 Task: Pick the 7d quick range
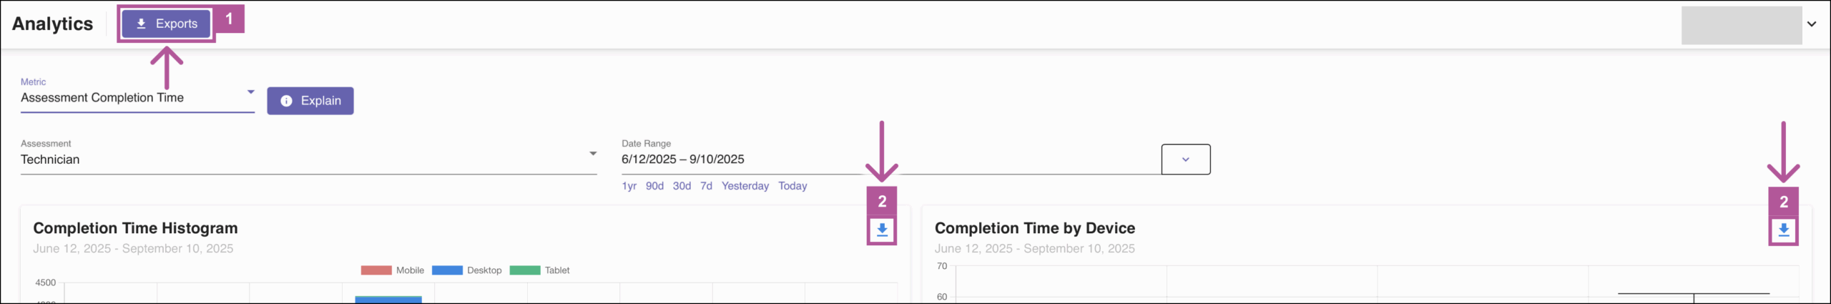tap(706, 186)
